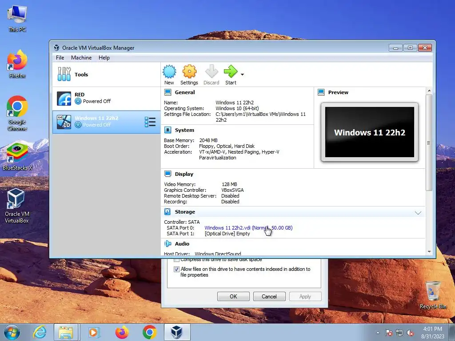Click the Preview section icon
Screen dimensions: 455x341
pos(321,92)
